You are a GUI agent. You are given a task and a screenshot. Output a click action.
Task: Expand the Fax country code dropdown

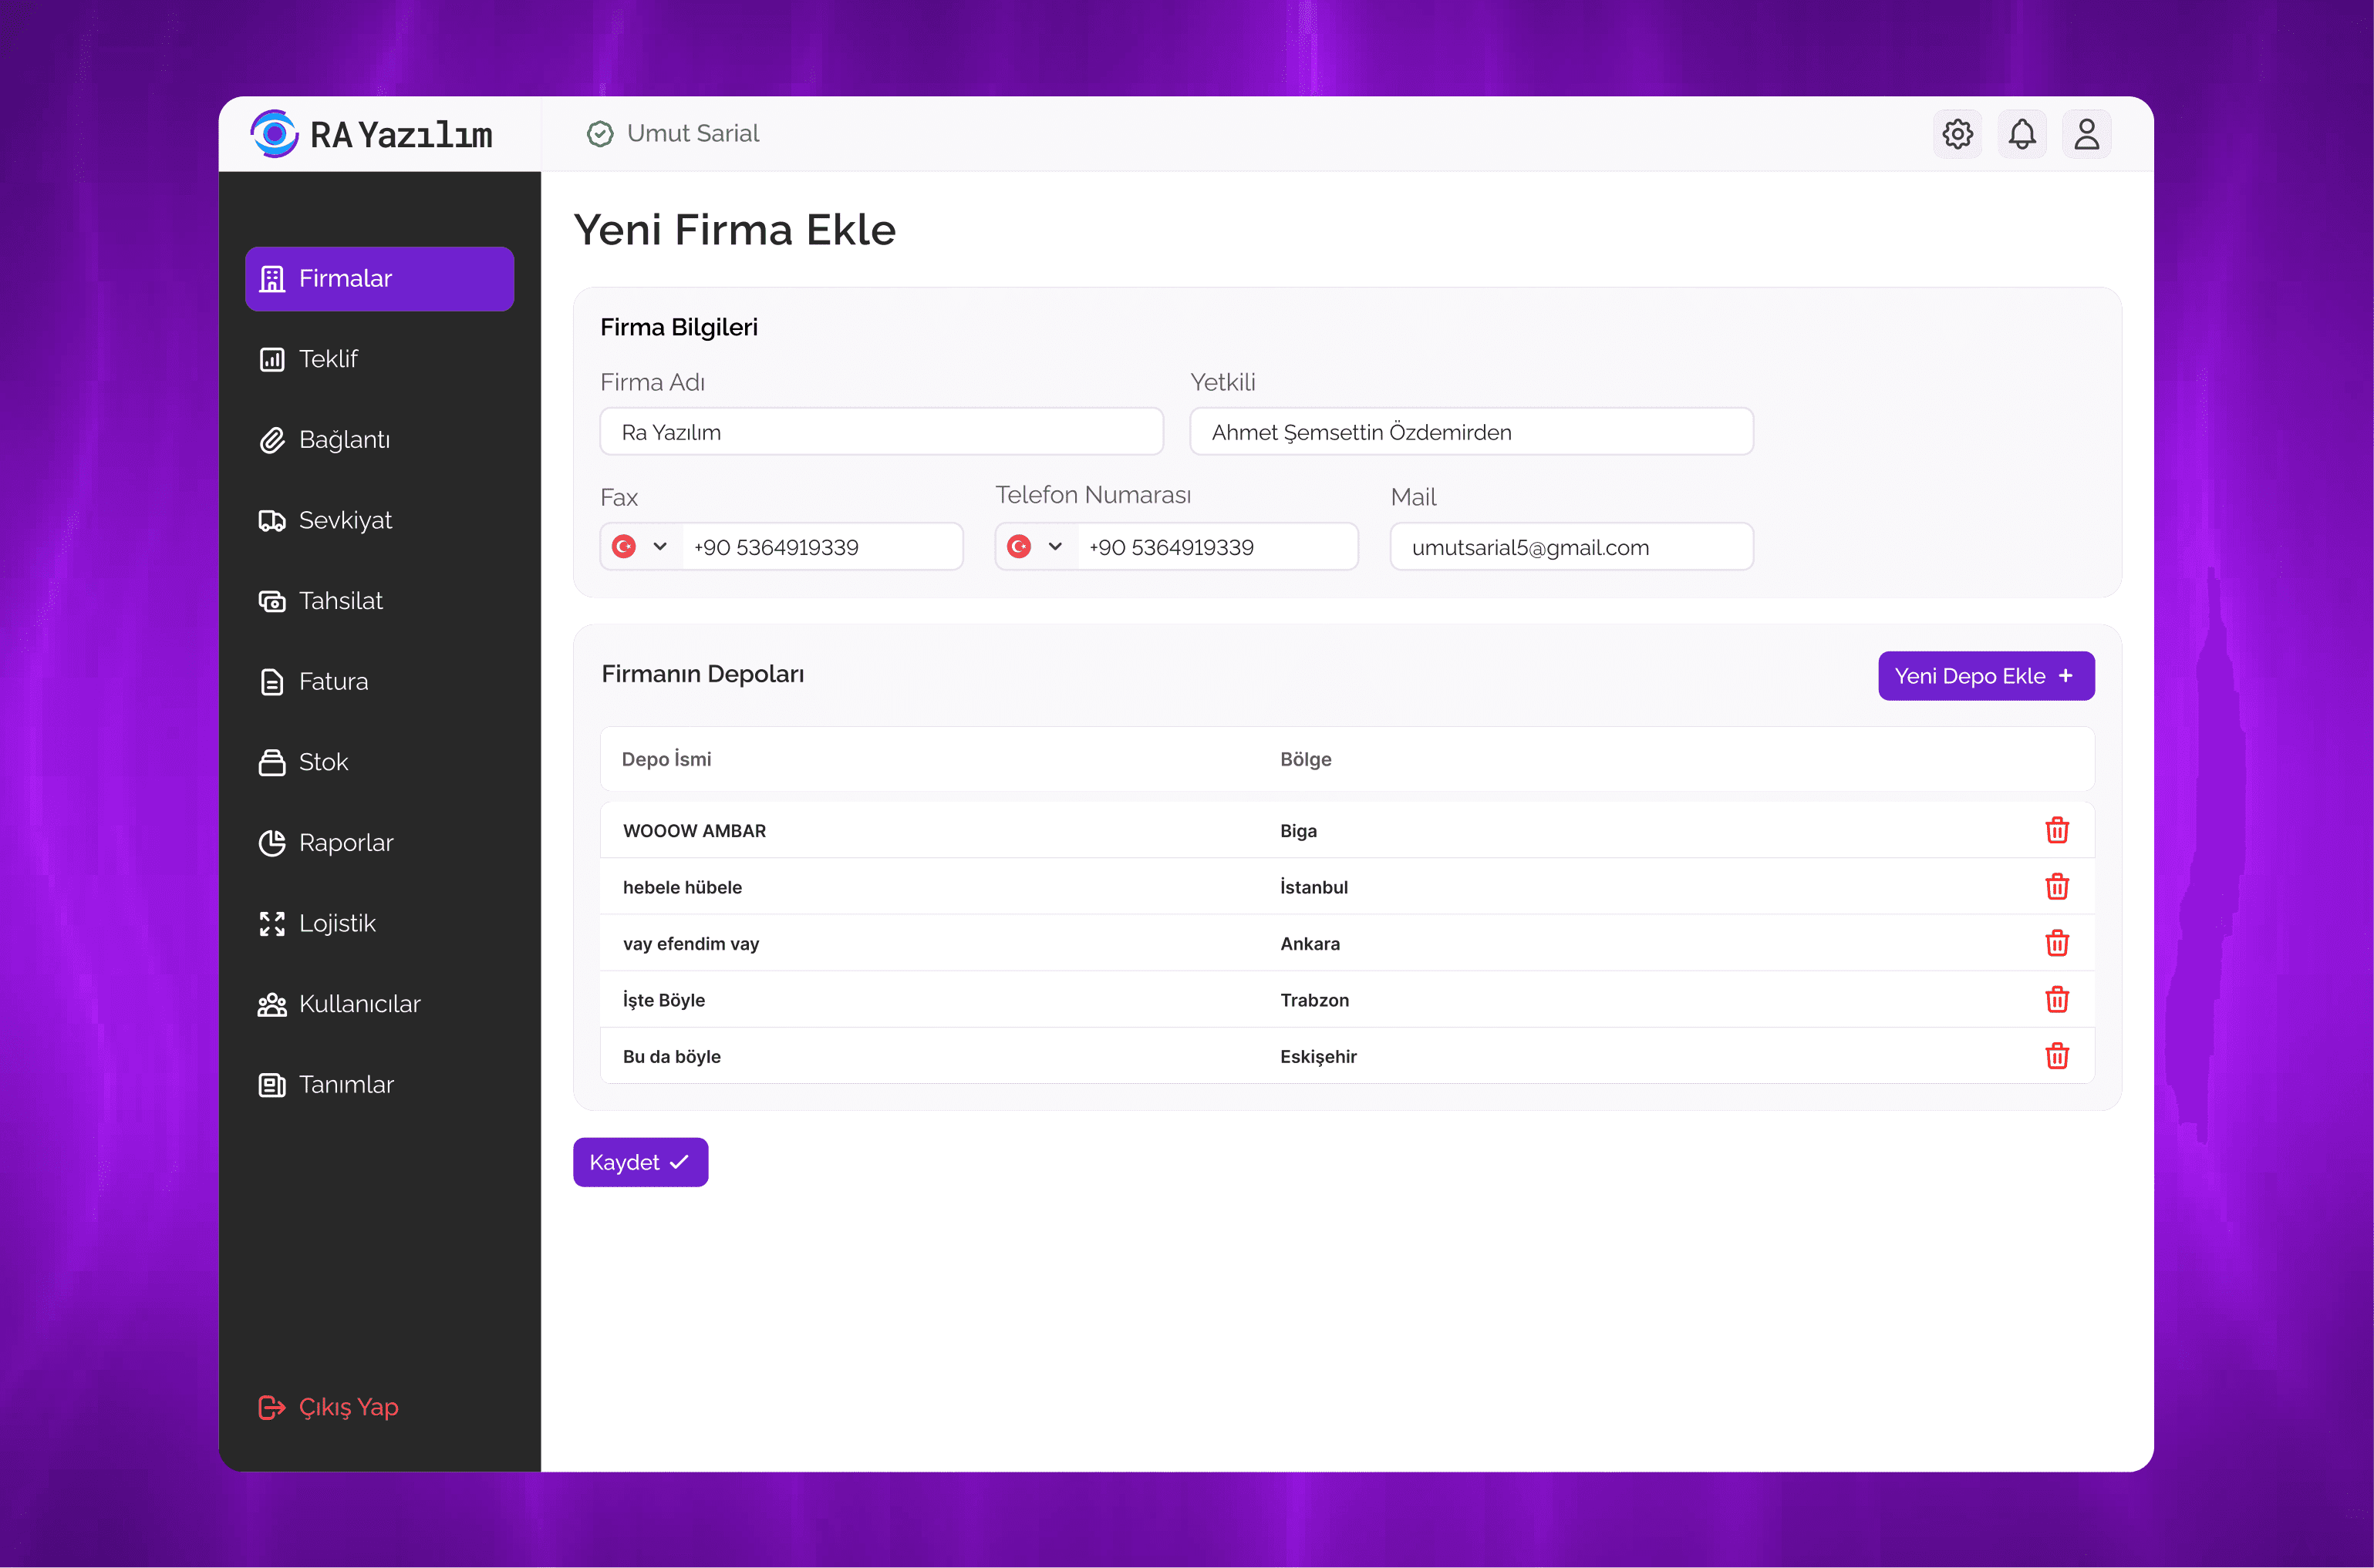(640, 547)
